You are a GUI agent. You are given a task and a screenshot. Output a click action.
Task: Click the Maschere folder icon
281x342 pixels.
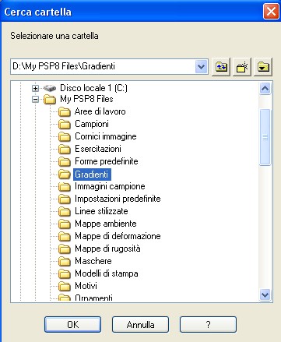(65, 261)
